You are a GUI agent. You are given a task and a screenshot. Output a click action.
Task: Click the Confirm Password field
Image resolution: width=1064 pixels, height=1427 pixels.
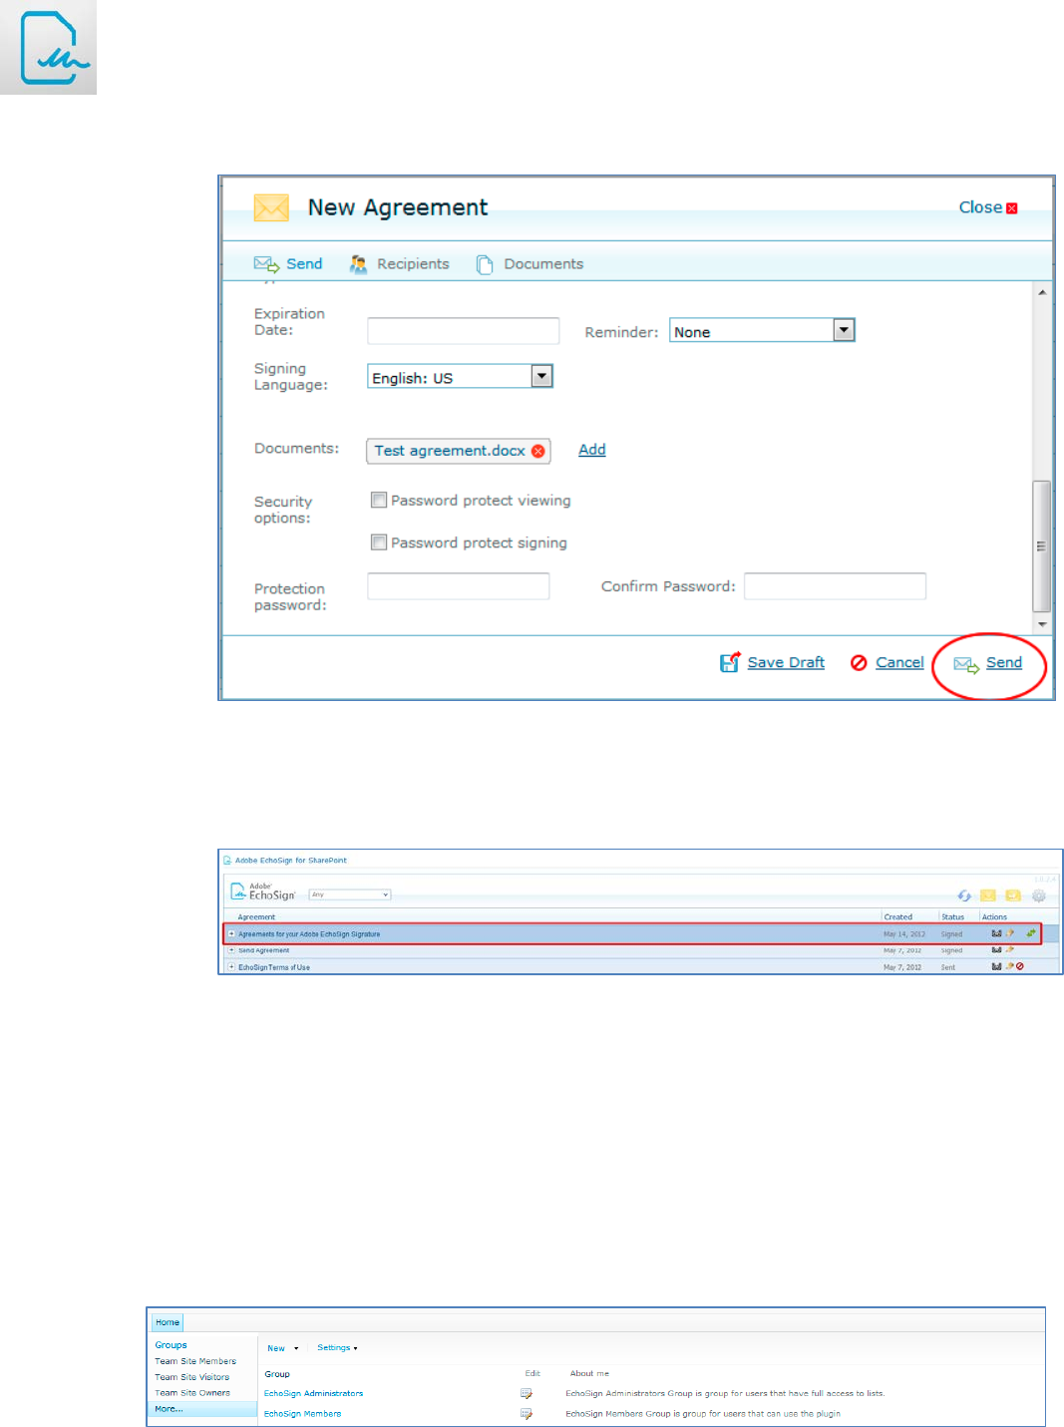point(835,585)
